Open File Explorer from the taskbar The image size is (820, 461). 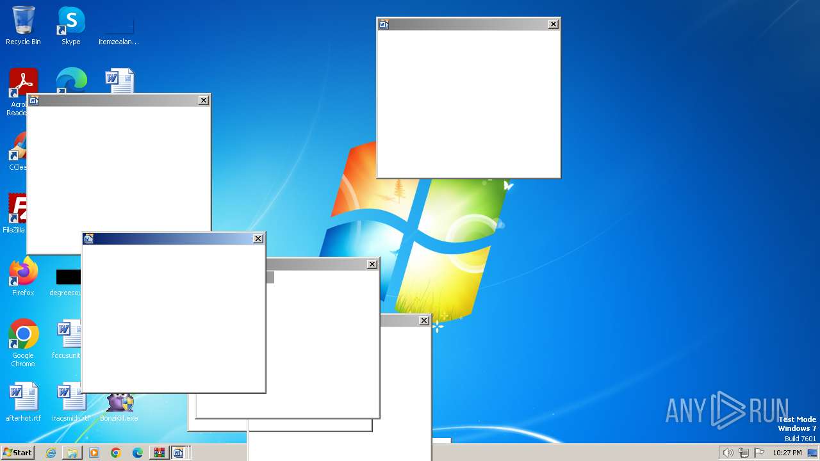point(72,453)
